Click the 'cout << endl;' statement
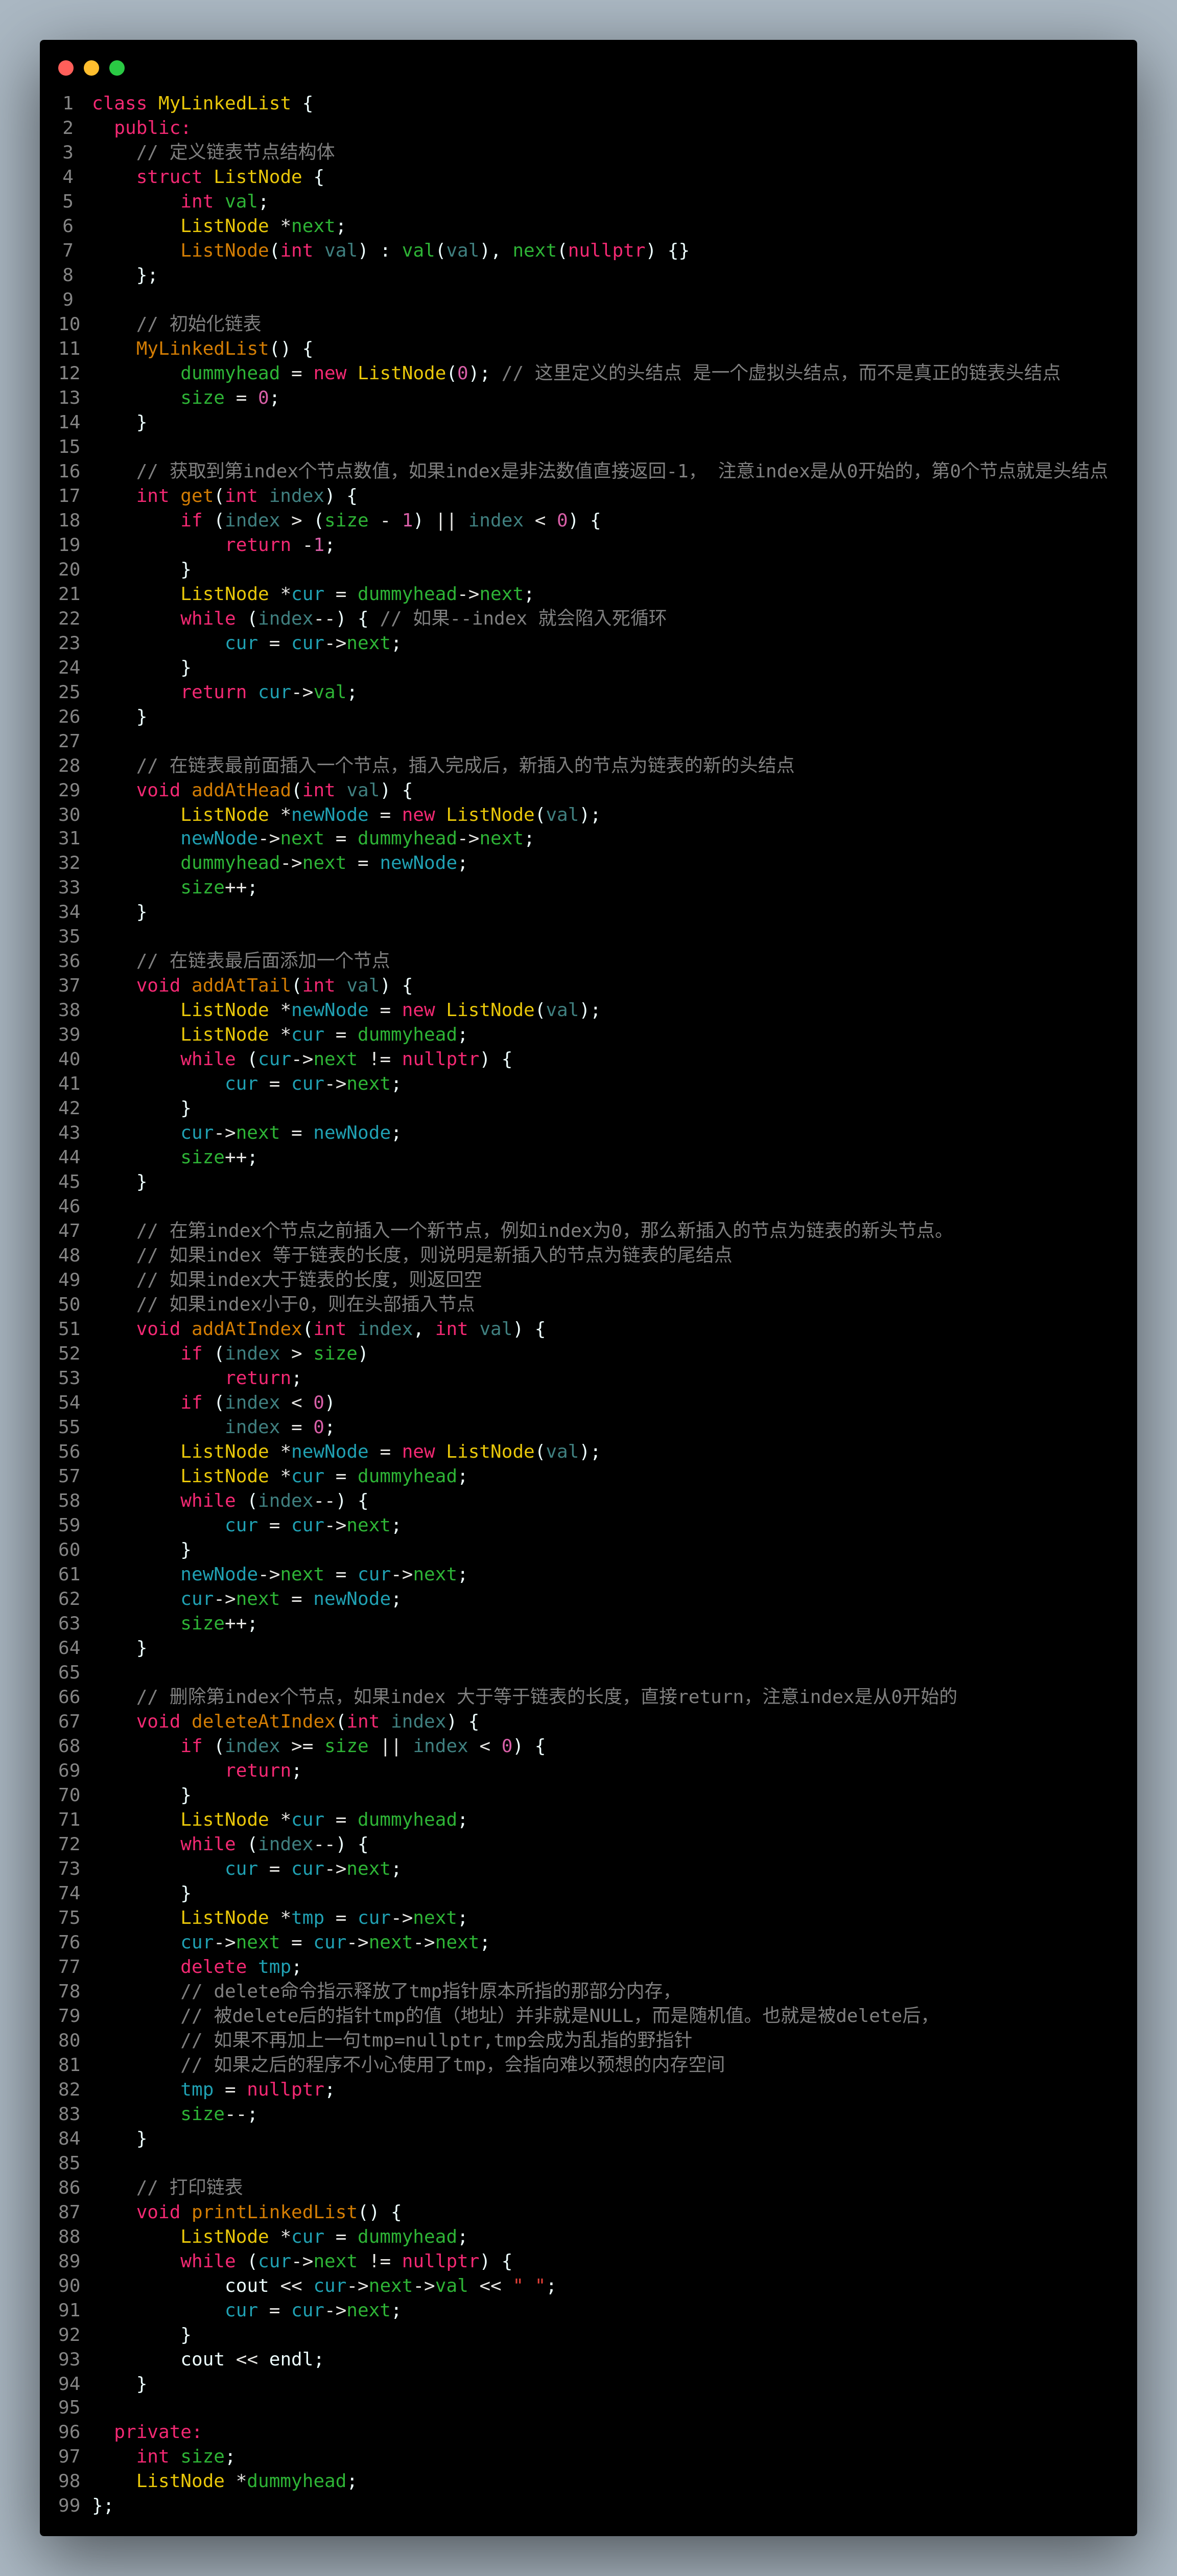This screenshot has width=1177, height=2576. pyautogui.click(x=252, y=2360)
